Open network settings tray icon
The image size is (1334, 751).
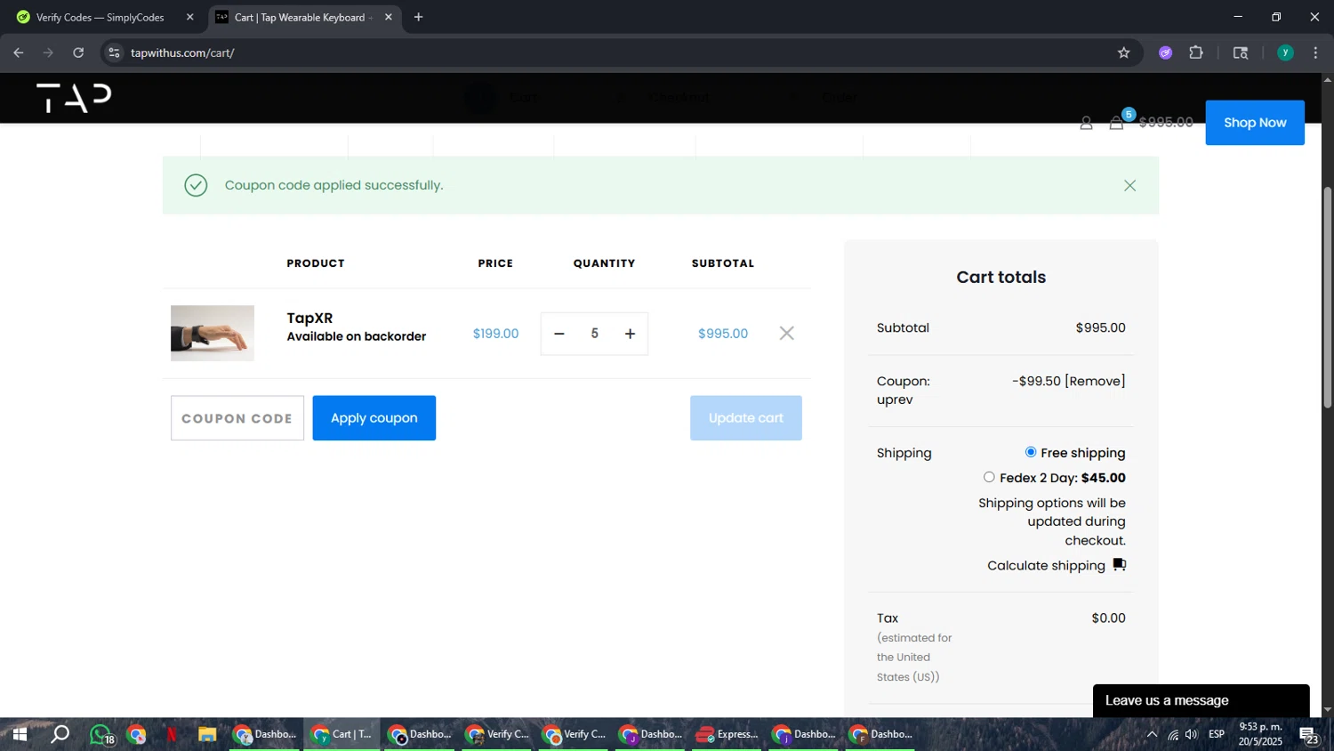[x=1173, y=735]
